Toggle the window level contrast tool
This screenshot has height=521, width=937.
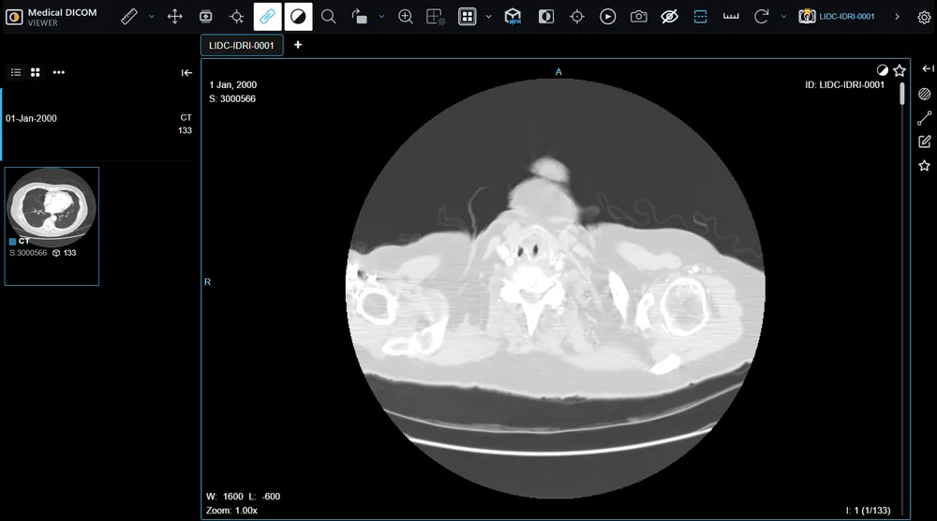(x=298, y=17)
